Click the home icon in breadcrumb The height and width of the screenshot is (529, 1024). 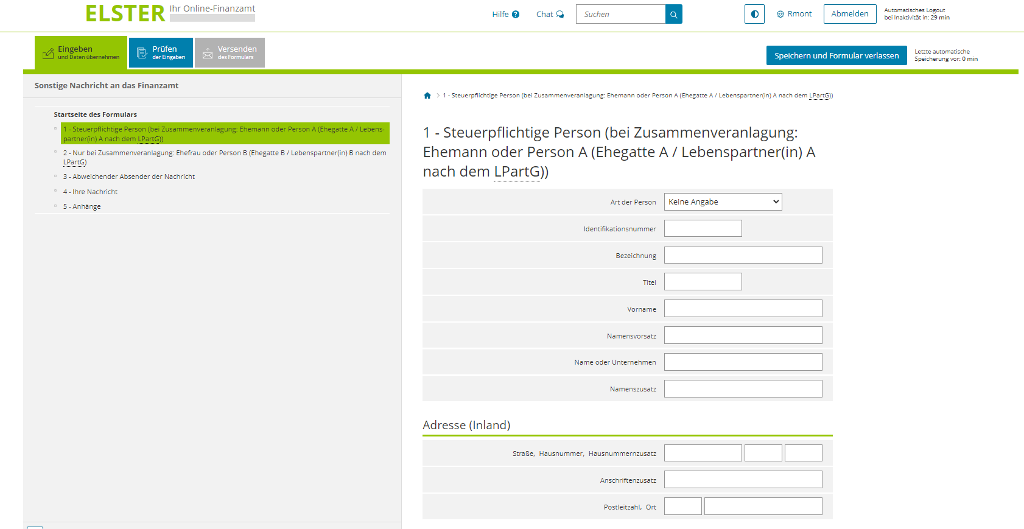(x=427, y=96)
